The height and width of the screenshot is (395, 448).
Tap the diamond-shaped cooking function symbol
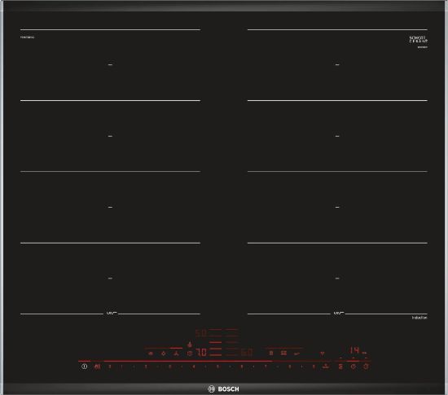coord(164,353)
